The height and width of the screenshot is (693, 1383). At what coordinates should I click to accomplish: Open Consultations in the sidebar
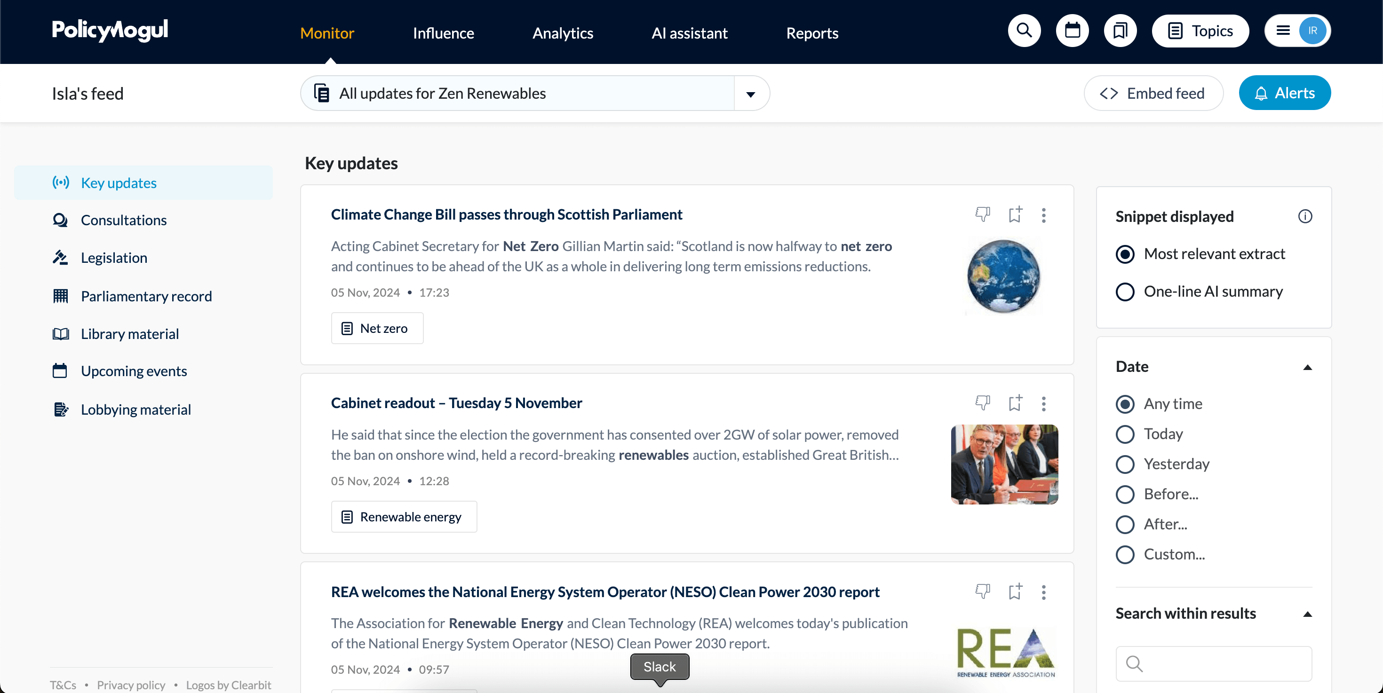(x=123, y=220)
